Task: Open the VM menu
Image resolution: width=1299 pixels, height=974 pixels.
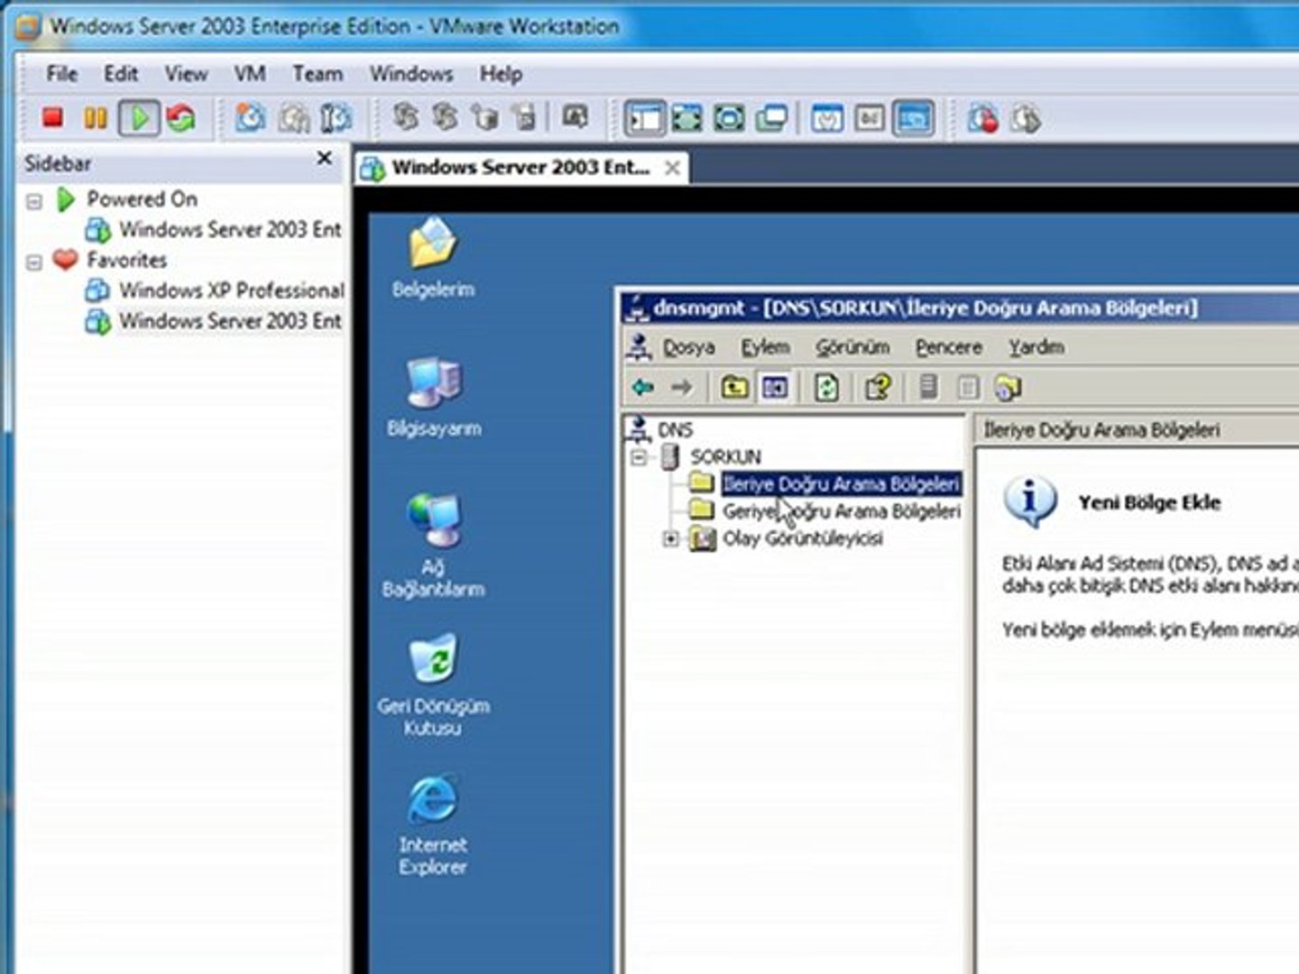Action: (x=250, y=74)
